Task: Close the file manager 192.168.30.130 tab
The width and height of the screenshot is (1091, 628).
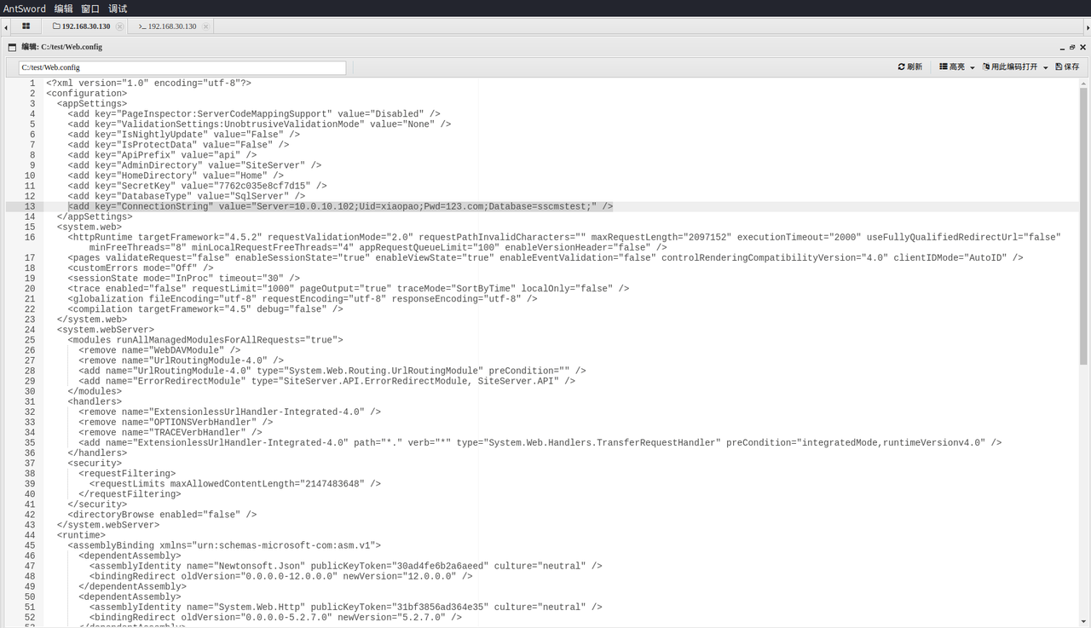Action: tap(119, 26)
